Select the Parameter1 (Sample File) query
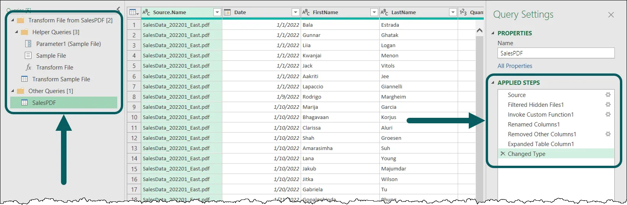Viewport: 627px width, 205px height. pyautogui.click(x=68, y=44)
